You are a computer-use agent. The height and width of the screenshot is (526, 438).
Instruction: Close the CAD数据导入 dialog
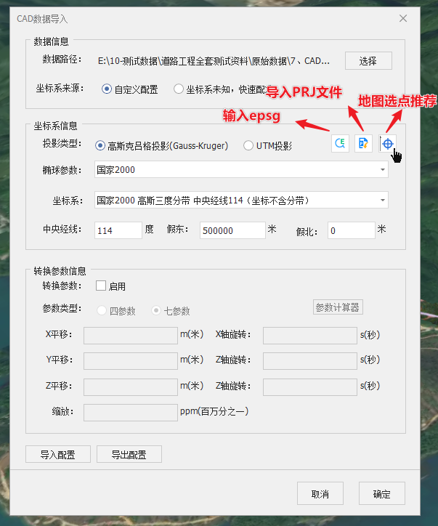click(403, 19)
